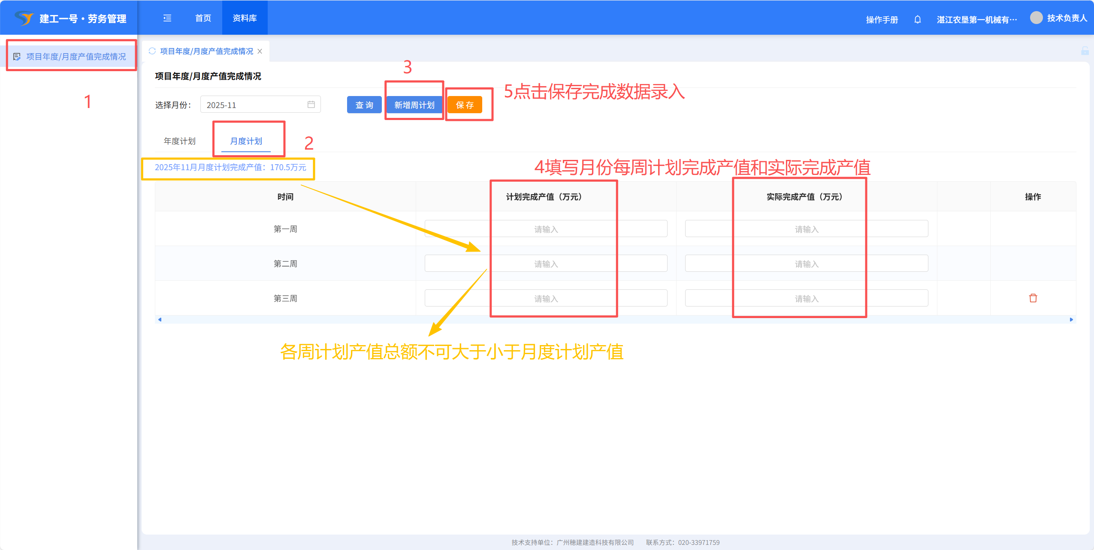Close the 项目年度/月度产值完成情况 tab
Screen dimensions: 1094x550
(260, 51)
